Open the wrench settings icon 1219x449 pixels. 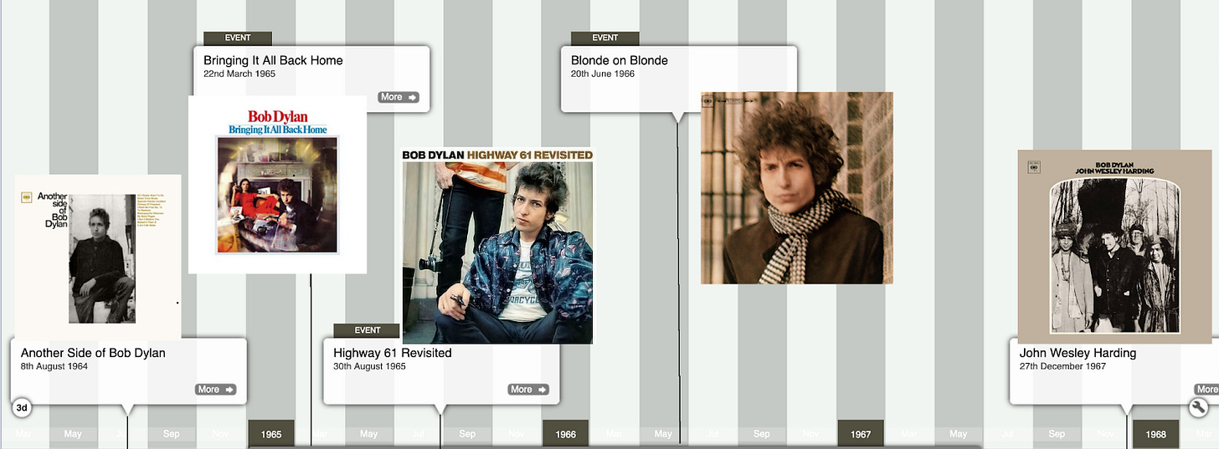[1199, 407]
